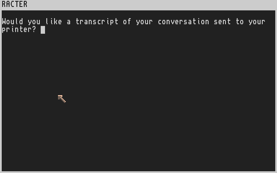
Task: Click the letter "a" before transcript
Action: [68, 22]
